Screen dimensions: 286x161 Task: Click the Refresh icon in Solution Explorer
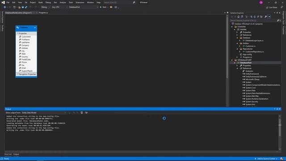255,17
